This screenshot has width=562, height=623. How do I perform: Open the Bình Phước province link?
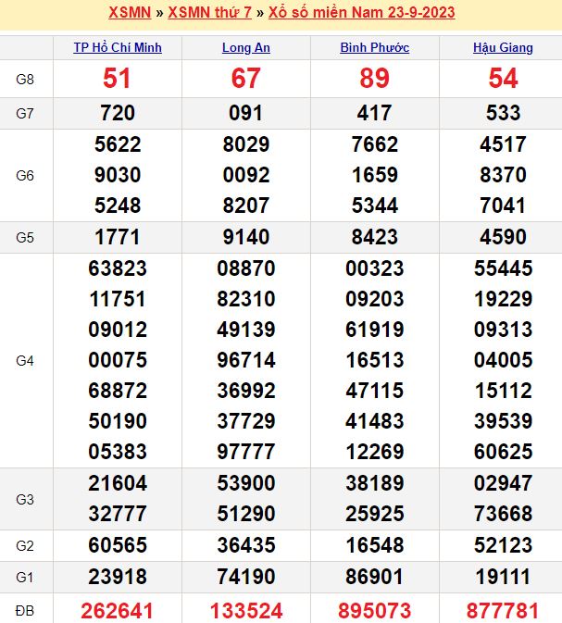click(x=375, y=48)
